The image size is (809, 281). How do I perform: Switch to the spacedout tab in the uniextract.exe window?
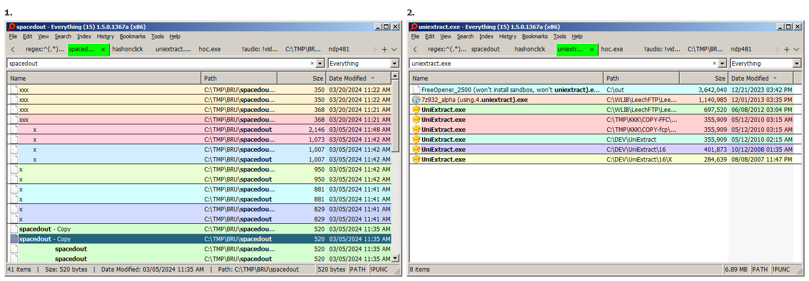click(486, 49)
